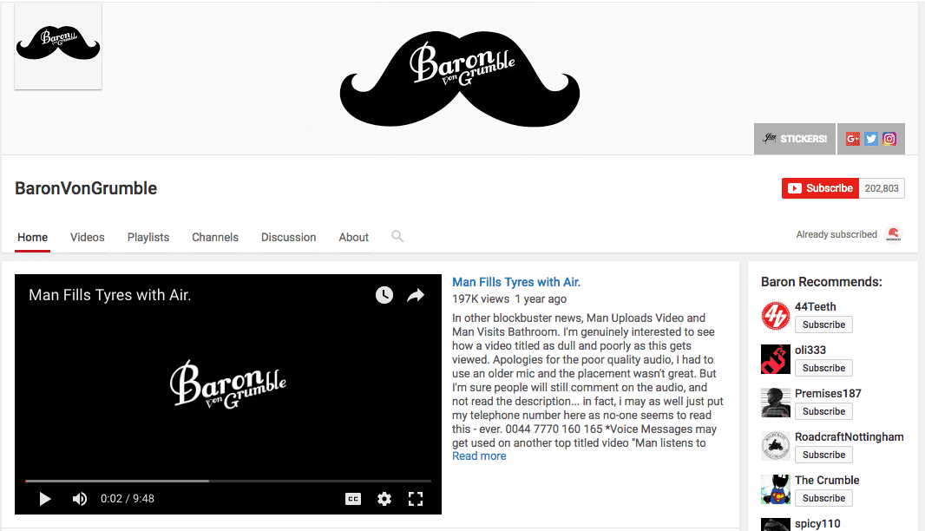
Task: Switch to the Discussion tab
Action: click(x=288, y=237)
